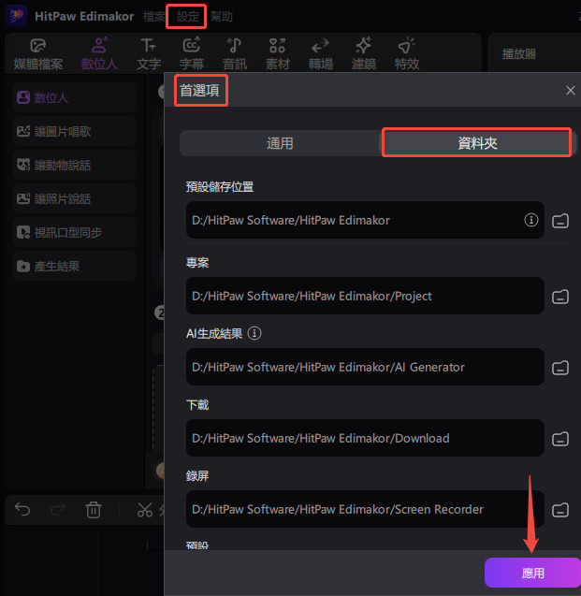This screenshot has height=596, width=581.
Task: Click the AI Generator path field
Action: click(365, 367)
